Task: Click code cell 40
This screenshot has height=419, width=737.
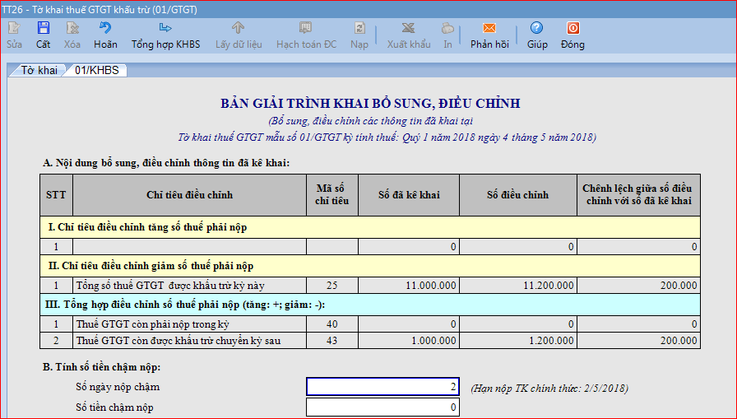Action: [x=331, y=324]
